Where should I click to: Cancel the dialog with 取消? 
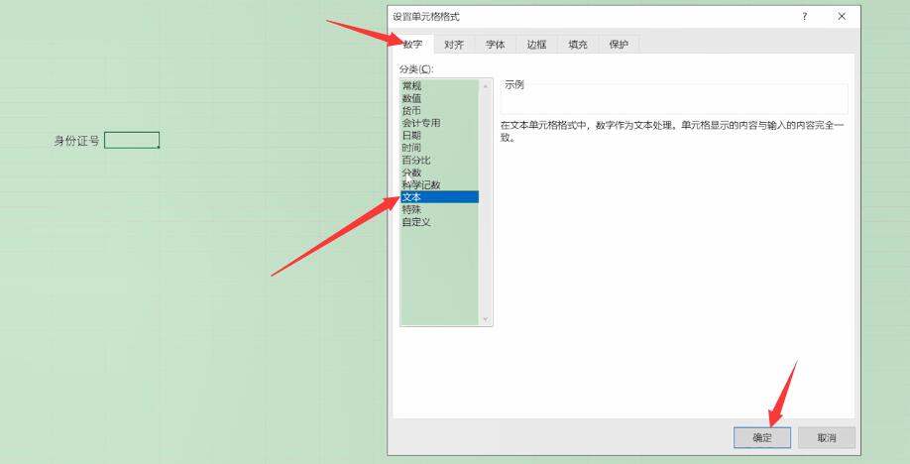(827, 438)
